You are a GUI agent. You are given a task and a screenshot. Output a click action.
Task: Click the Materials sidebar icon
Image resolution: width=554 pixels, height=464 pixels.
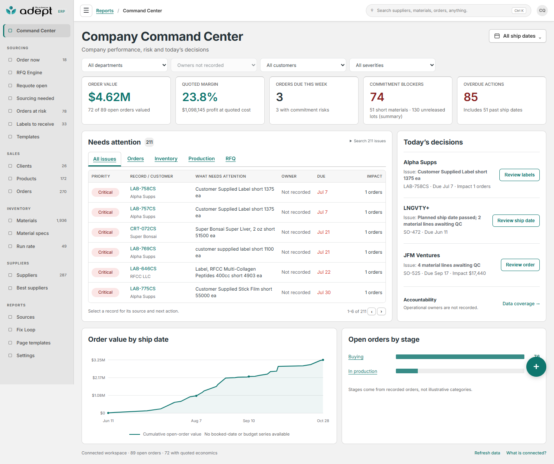pyautogui.click(x=10, y=221)
